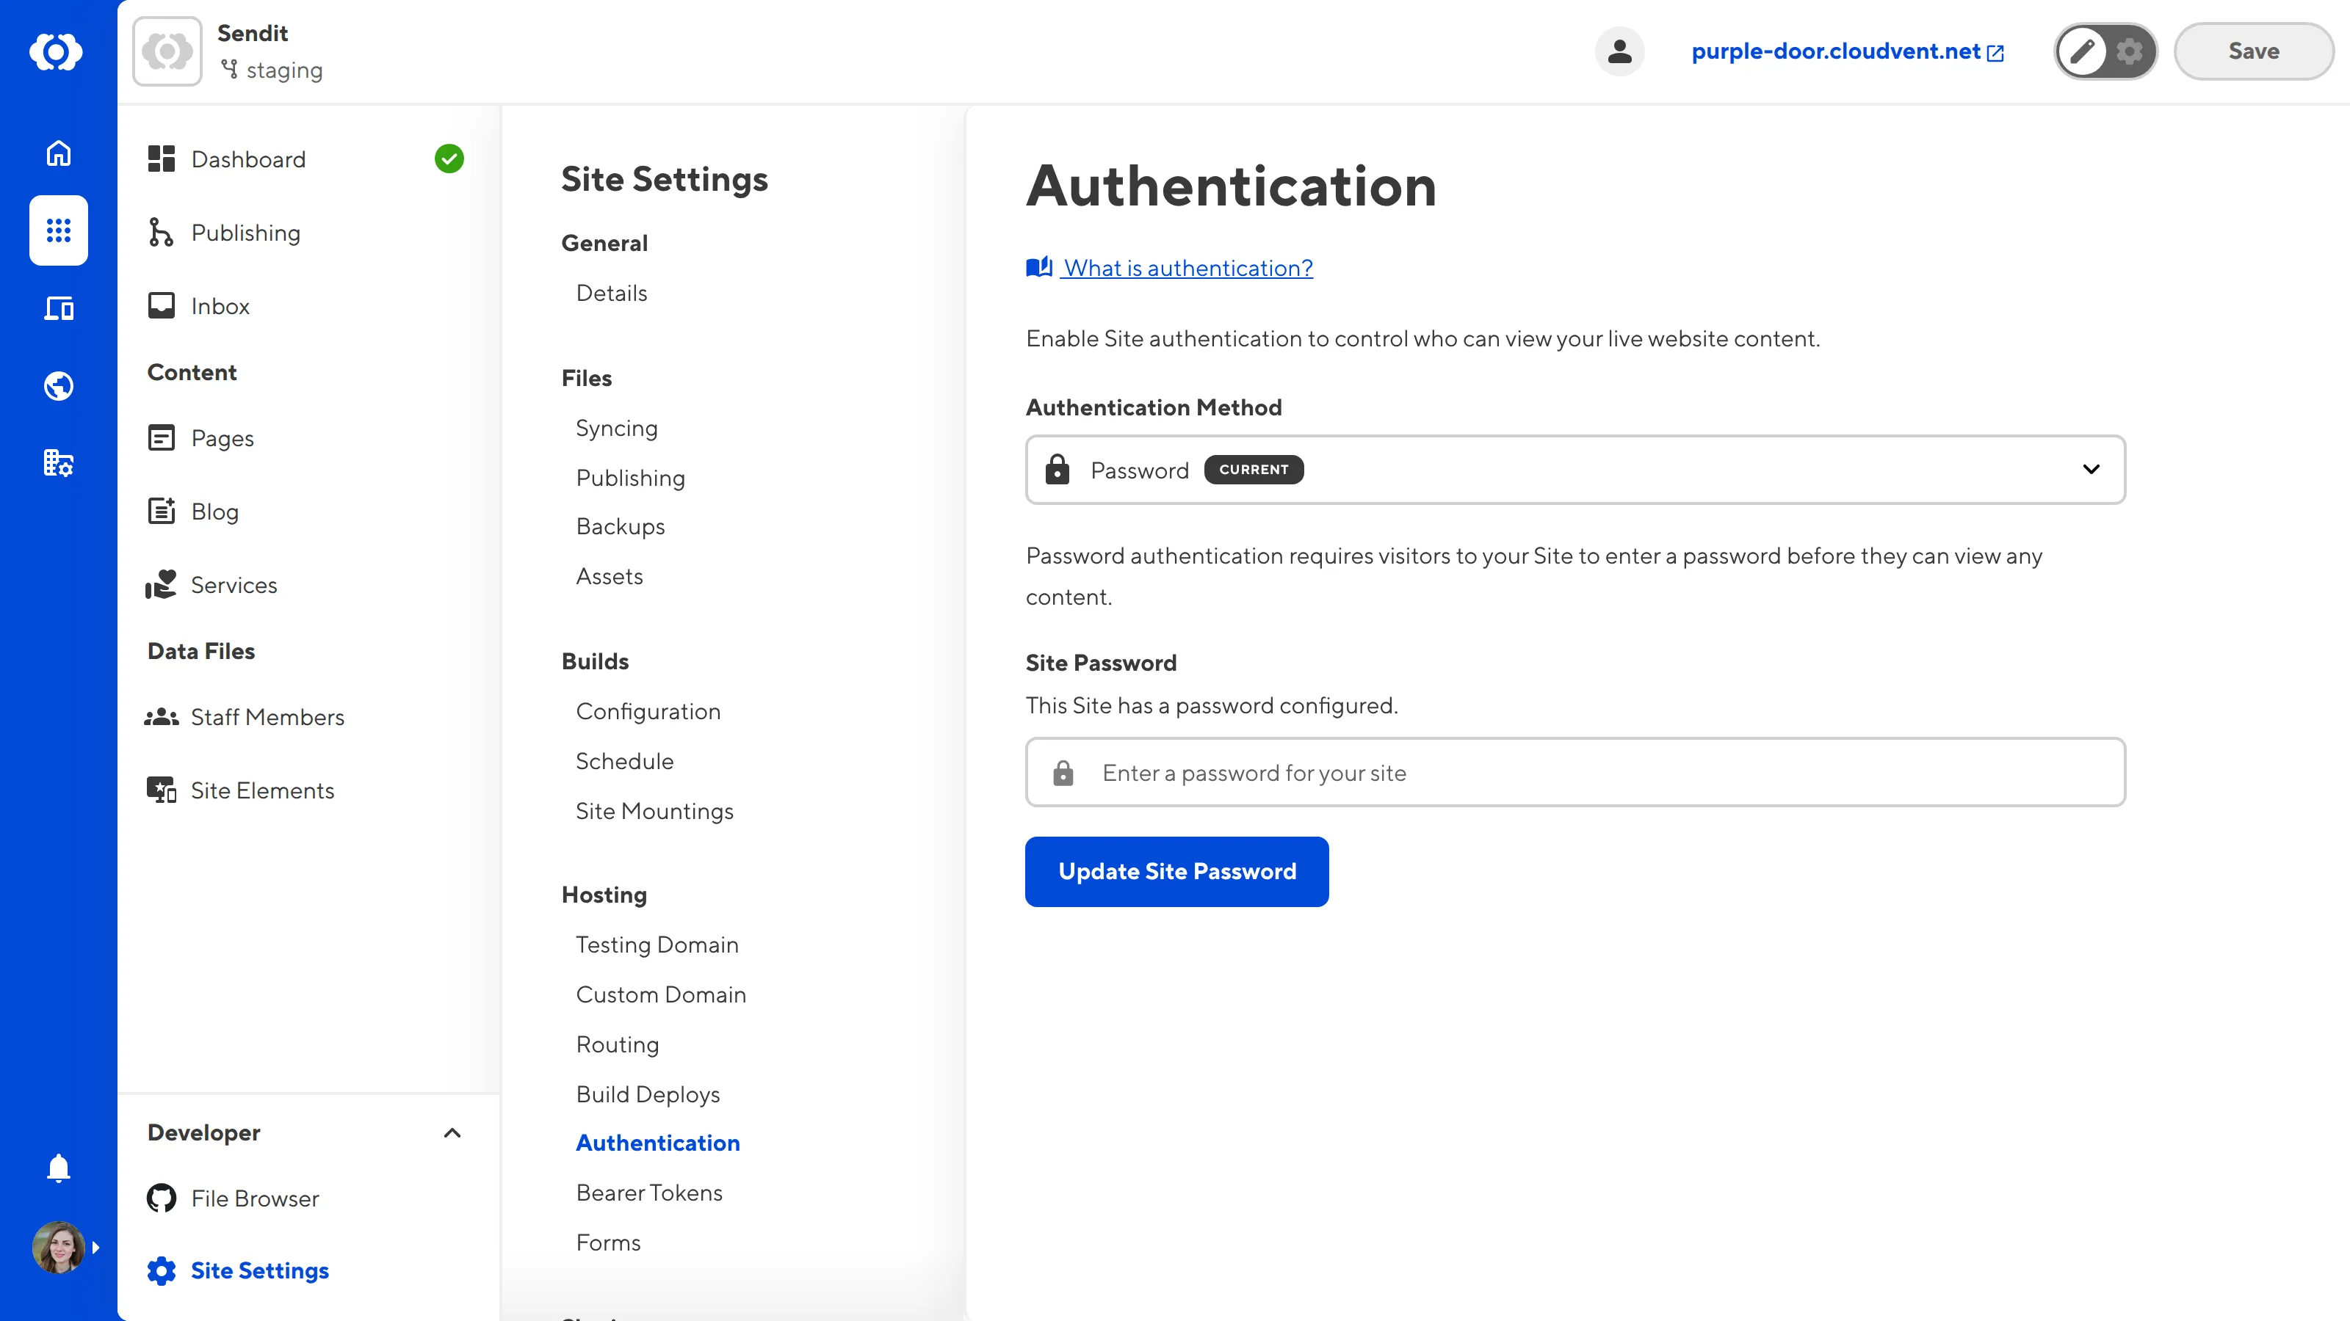2350x1321 pixels.
Task: Click the Update Site Password button
Action: (1176, 870)
